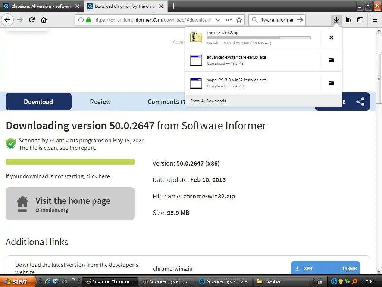Close the Chromium: All versions tab
The height and width of the screenshot is (287, 382).
click(77, 6)
